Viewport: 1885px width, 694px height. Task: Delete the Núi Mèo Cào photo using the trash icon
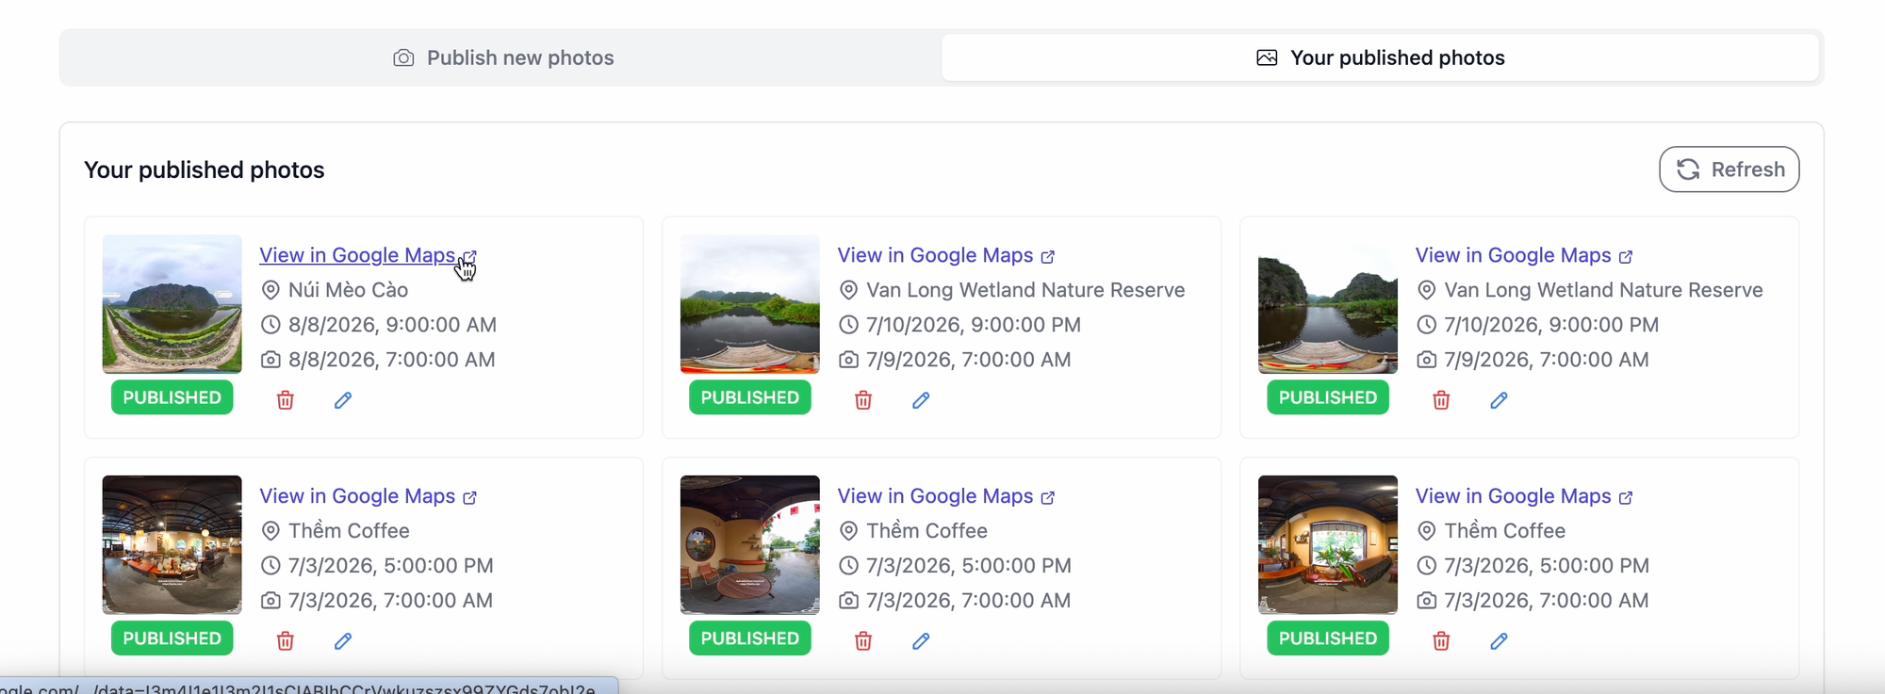pos(286,400)
